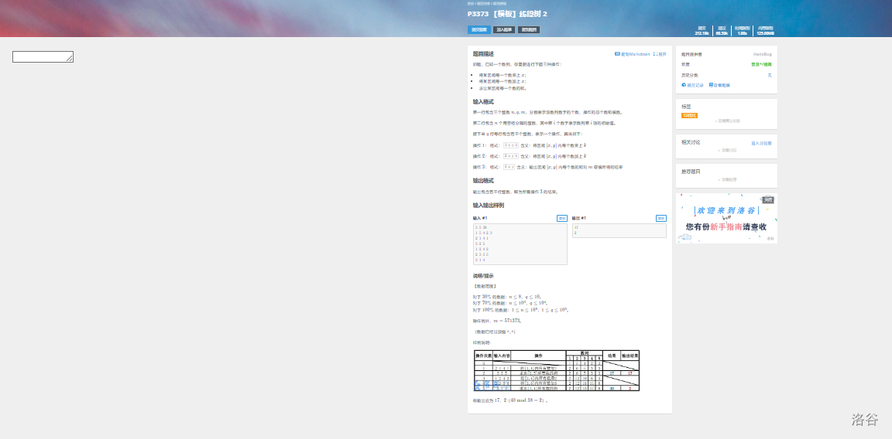Screen dimensions: 892x439
Task: Copy sample output #1 with its 复制 button
Action: click(661, 218)
